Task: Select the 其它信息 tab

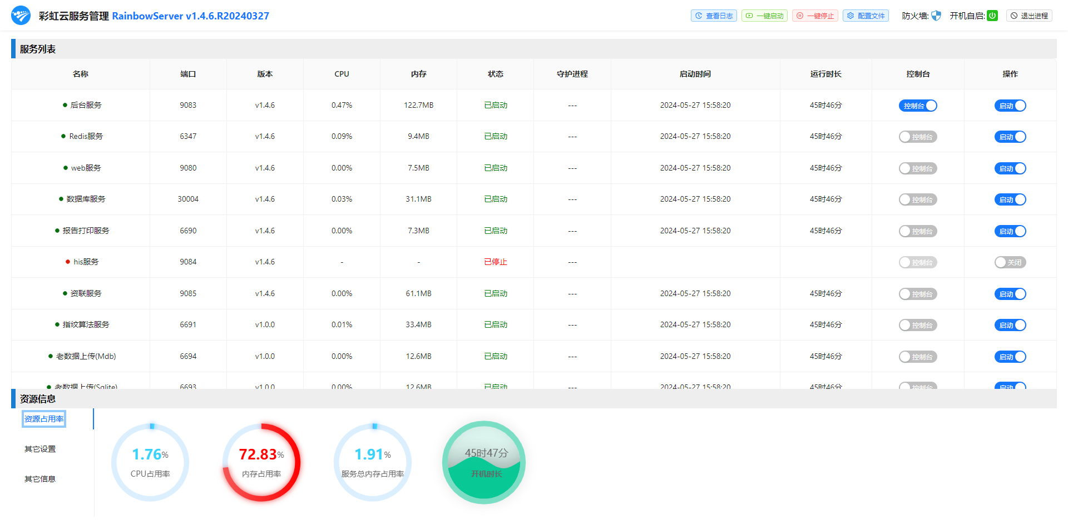Action: [x=40, y=479]
